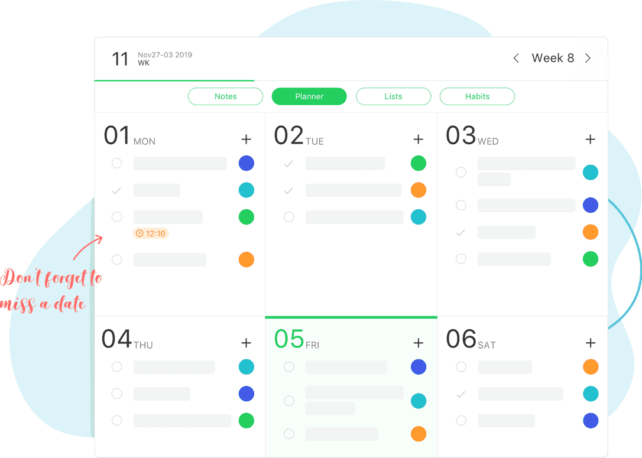Check off Monday's first task

[x=116, y=163]
